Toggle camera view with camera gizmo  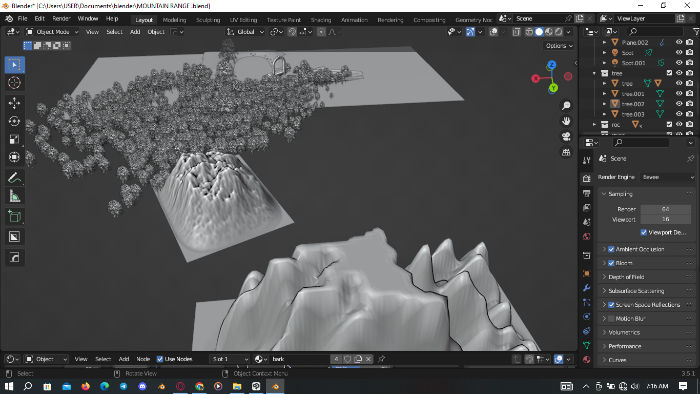(x=566, y=136)
